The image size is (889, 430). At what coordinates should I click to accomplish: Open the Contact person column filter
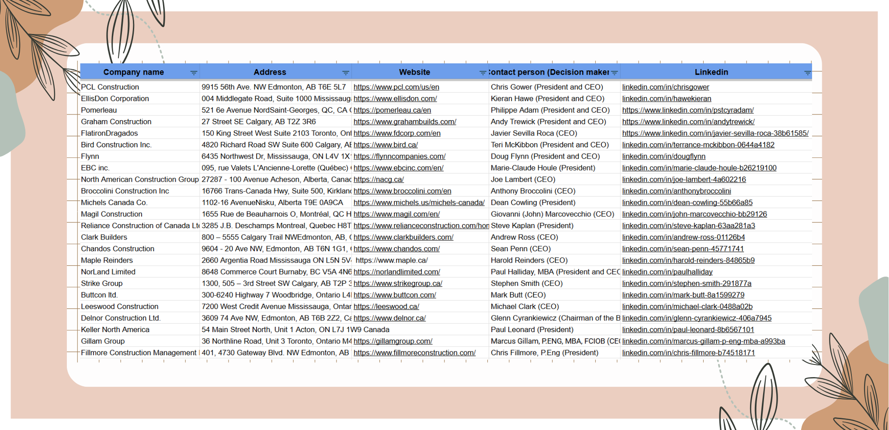(615, 73)
